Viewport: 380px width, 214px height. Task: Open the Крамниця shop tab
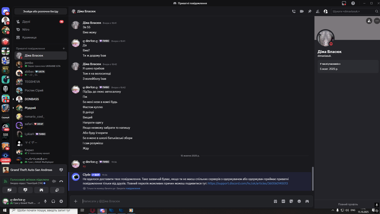tap(41, 38)
